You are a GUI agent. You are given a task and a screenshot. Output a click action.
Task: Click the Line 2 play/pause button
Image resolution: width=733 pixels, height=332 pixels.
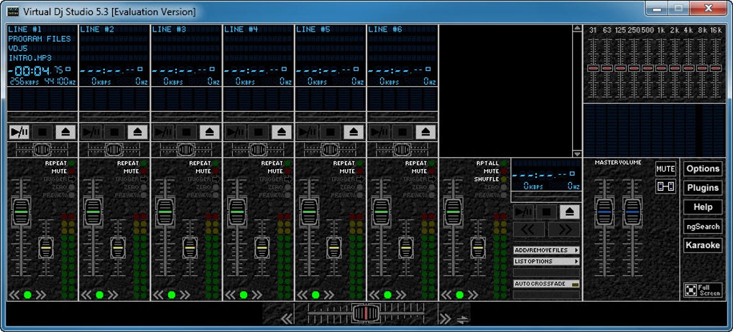(91, 132)
